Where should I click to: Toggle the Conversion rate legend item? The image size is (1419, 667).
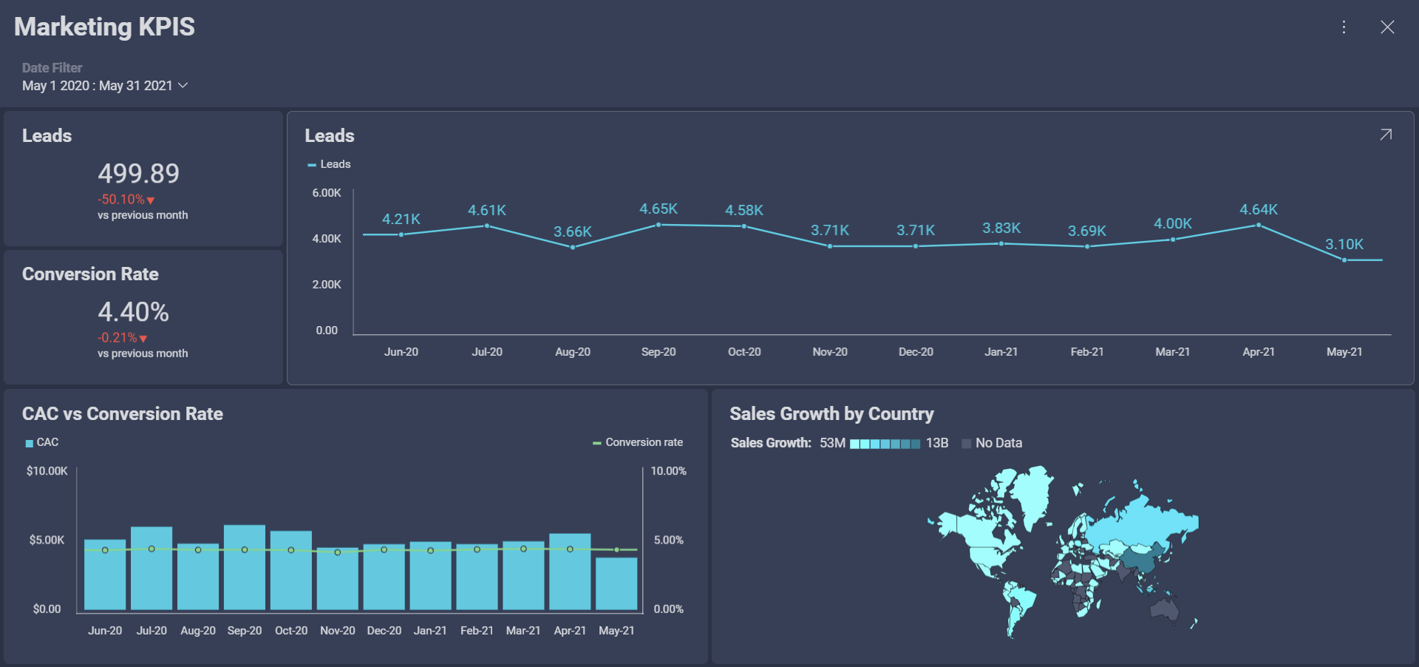click(638, 442)
